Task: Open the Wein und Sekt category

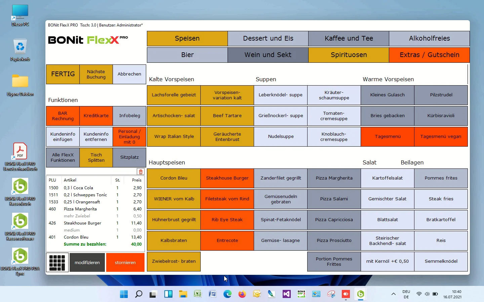Action: [x=268, y=55]
